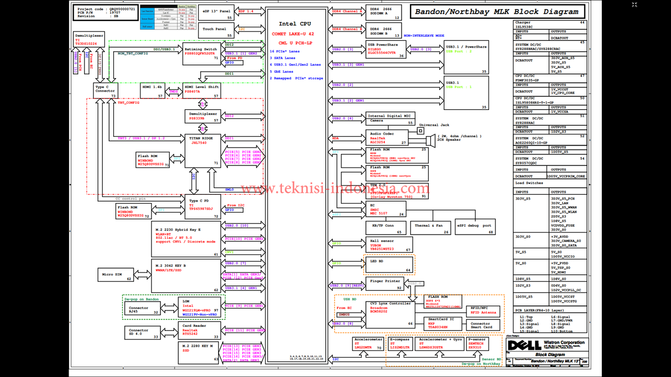671x377 pixels.
Task: Click M.2 2230 Hybrid Key E block
Action: click(186, 240)
